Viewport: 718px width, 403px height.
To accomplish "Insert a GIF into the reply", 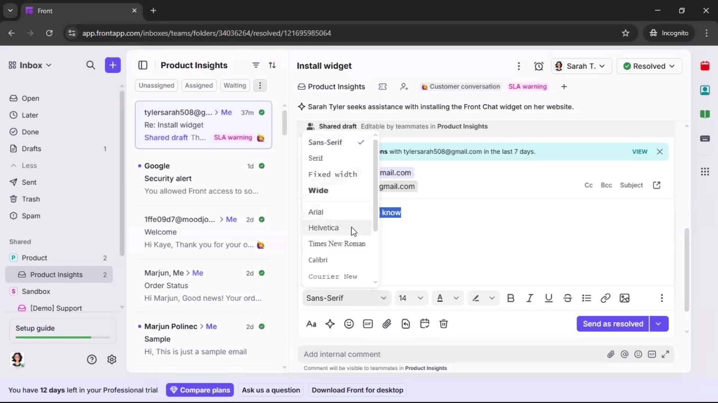I will click(x=368, y=324).
